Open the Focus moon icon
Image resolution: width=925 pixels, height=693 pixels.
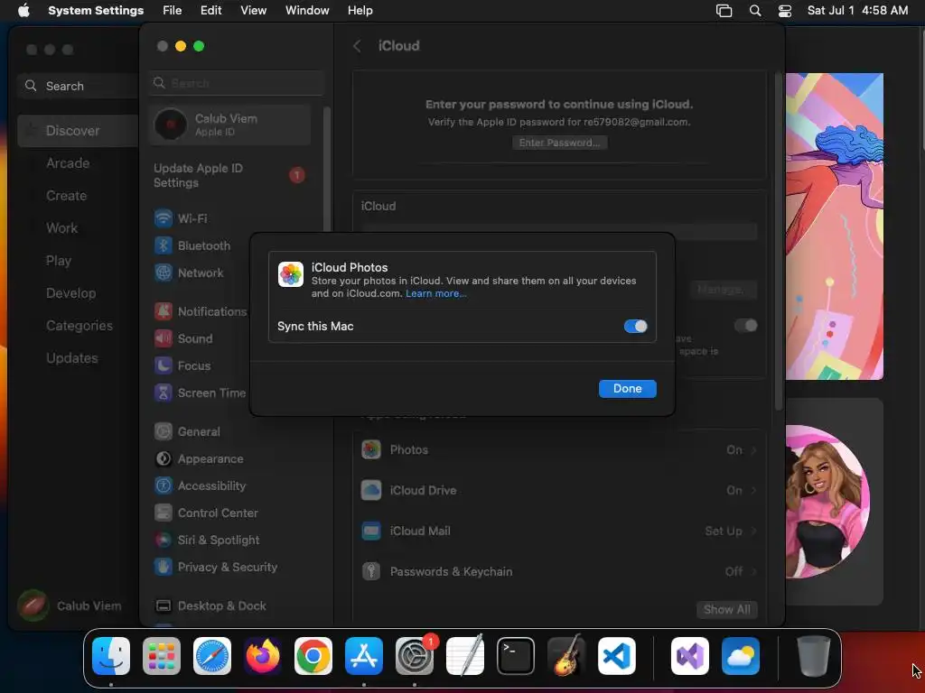[164, 366]
